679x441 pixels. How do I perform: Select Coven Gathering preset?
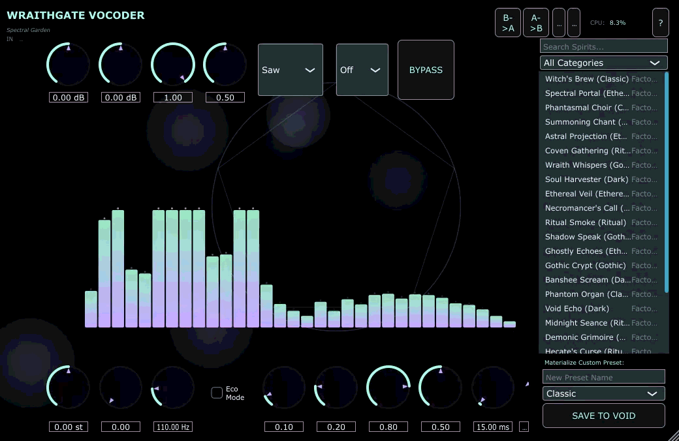click(x=602, y=151)
